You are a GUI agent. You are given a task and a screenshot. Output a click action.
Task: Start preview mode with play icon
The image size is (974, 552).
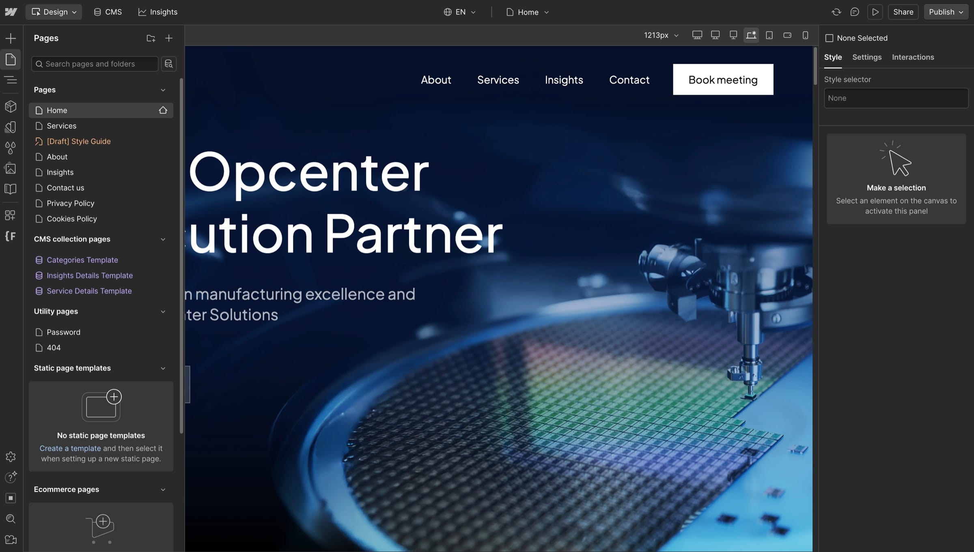pos(875,12)
